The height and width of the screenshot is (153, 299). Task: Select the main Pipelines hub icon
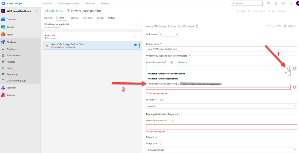point(3,42)
